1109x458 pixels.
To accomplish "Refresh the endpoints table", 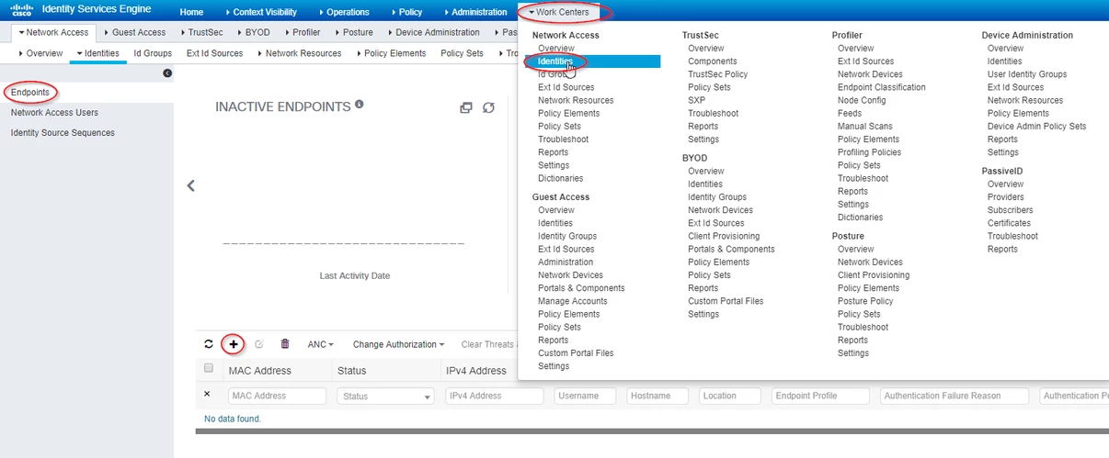I will tap(209, 344).
